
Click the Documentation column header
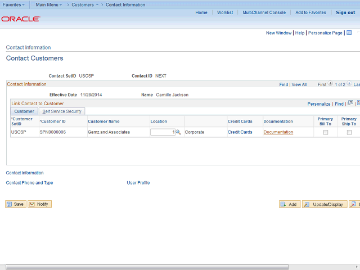click(278, 121)
